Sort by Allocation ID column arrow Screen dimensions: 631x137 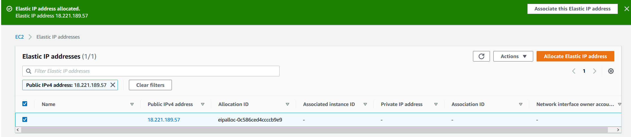[x=287, y=104]
